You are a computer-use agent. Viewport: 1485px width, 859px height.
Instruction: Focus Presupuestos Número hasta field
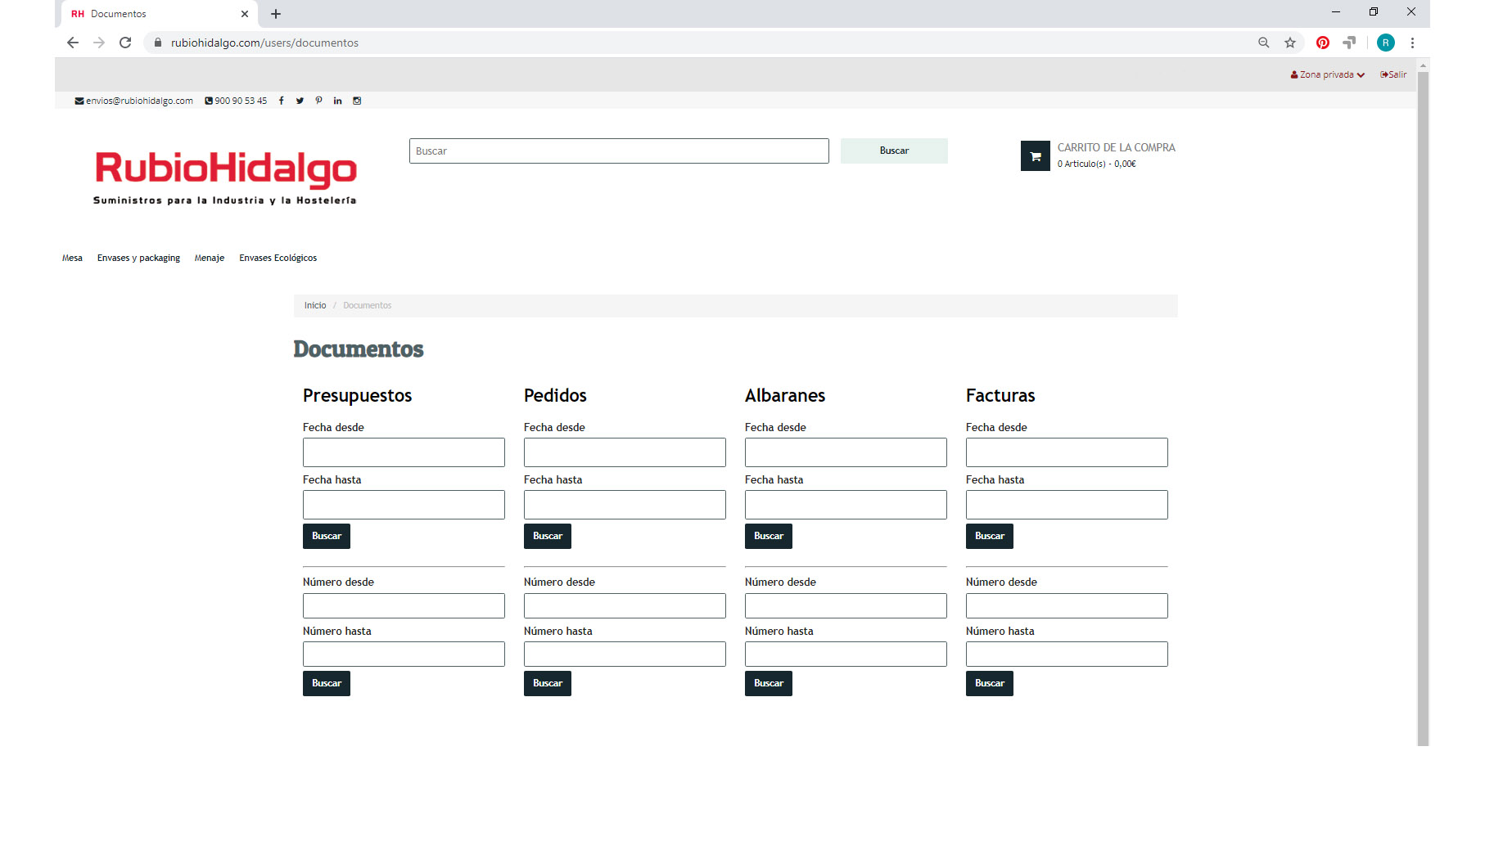point(404,654)
